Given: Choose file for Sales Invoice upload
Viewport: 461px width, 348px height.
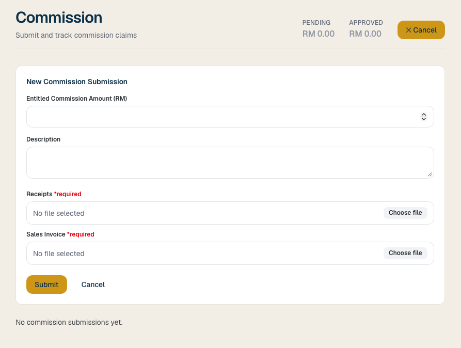Looking at the screenshot, I should coord(405,254).
